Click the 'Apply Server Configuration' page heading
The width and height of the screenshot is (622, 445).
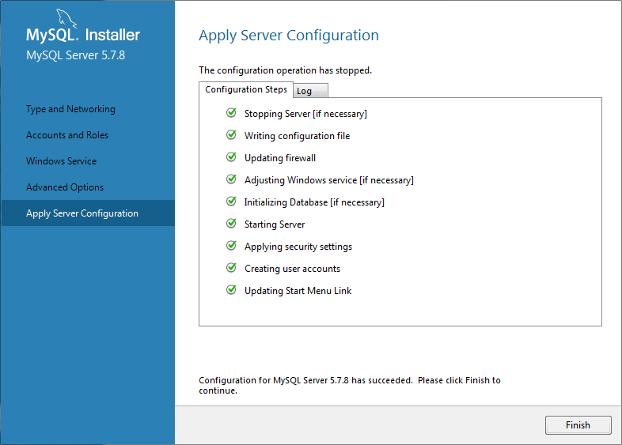click(x=289, y=36)
